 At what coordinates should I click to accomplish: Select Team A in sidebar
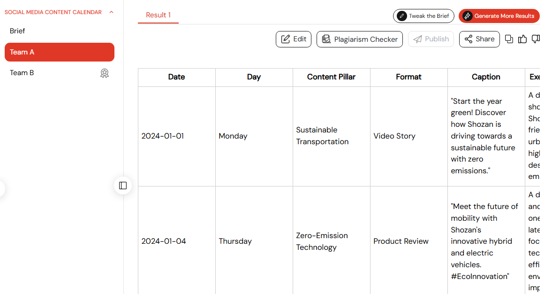[x=60, y=52]
